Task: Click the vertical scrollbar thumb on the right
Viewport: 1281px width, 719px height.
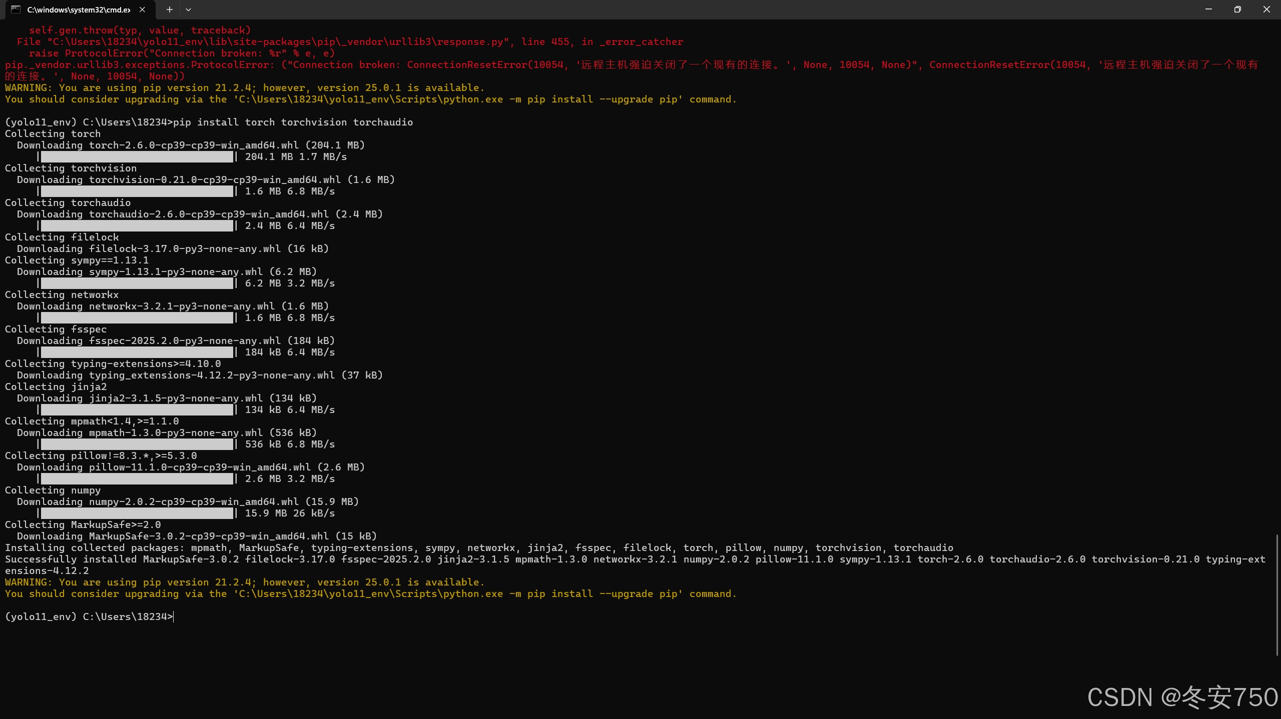Action: pos(1277,595)
